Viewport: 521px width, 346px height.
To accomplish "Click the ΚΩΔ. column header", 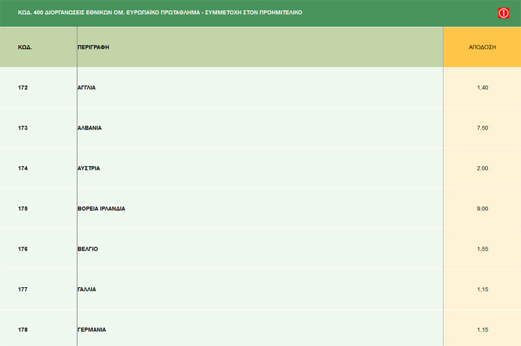I will [25, 47].
